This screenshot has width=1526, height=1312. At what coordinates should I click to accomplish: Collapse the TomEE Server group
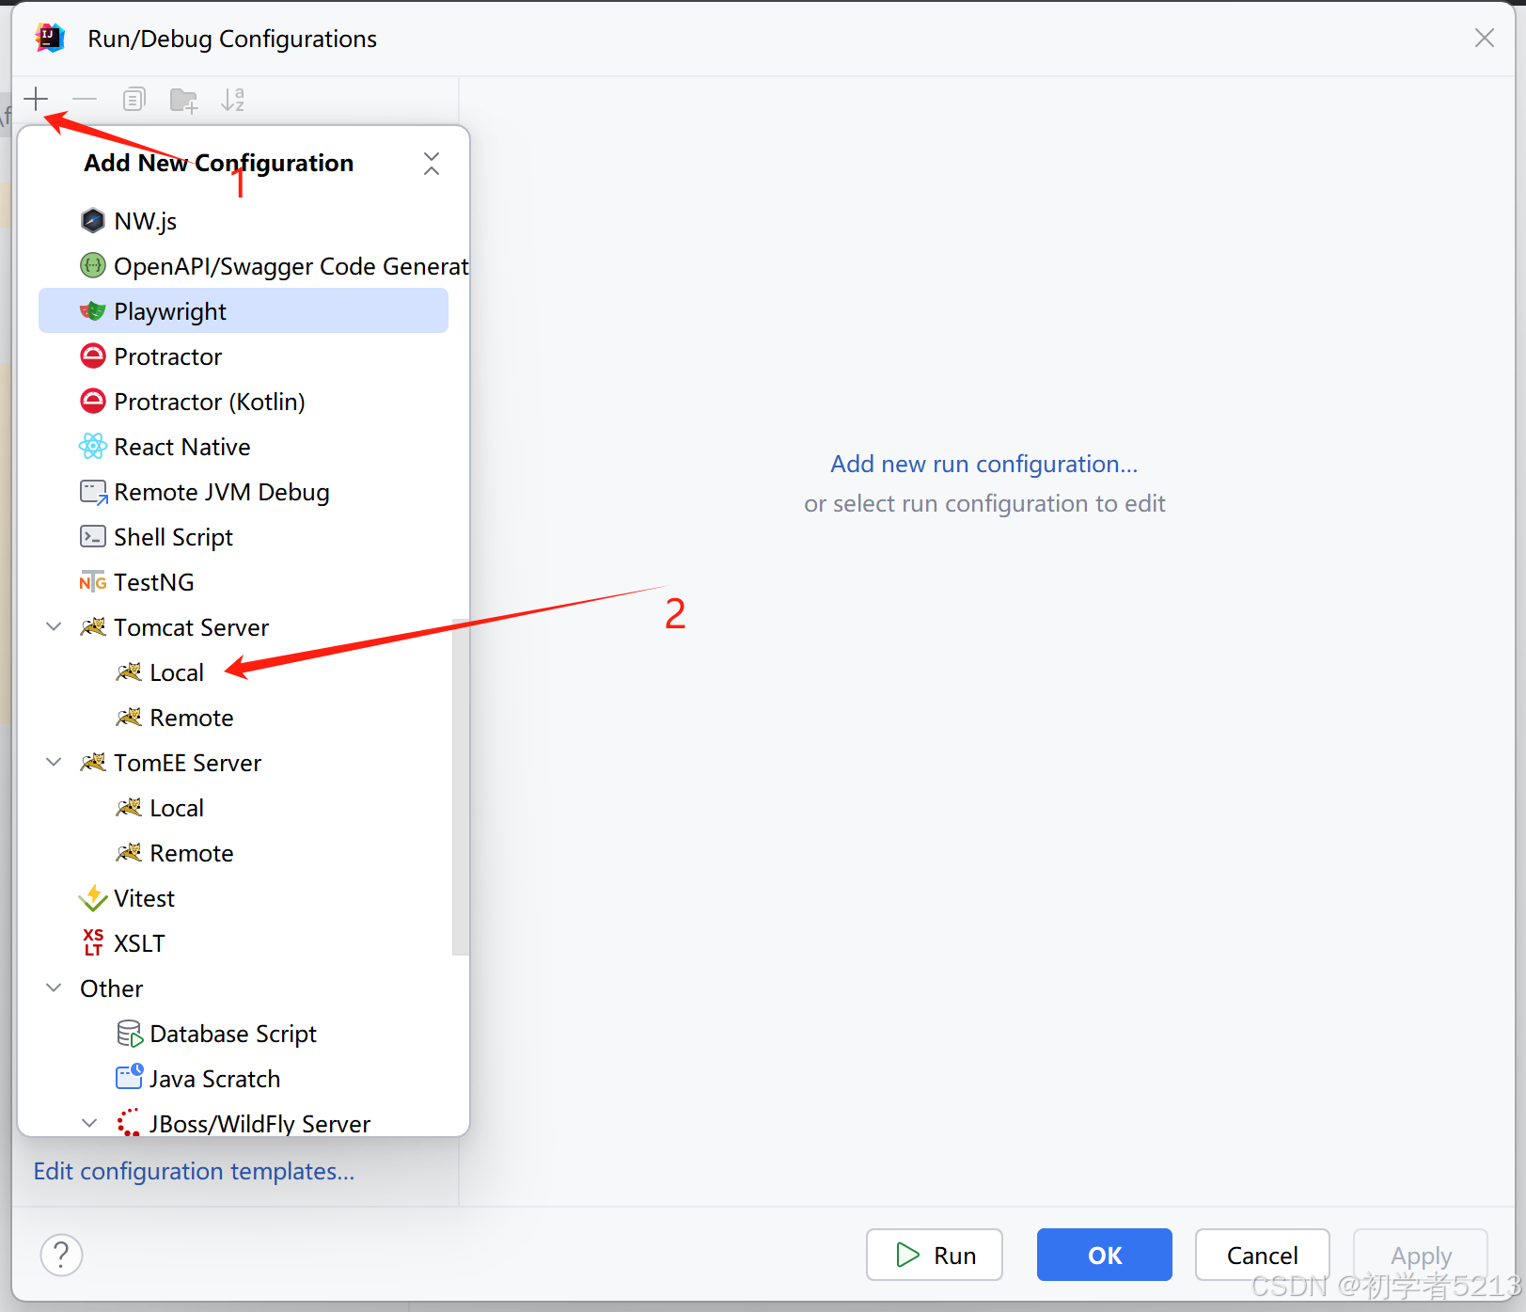[x=55, y=763]
